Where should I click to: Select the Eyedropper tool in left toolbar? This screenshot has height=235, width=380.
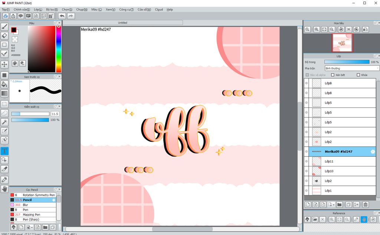click(x=4, y=179)
